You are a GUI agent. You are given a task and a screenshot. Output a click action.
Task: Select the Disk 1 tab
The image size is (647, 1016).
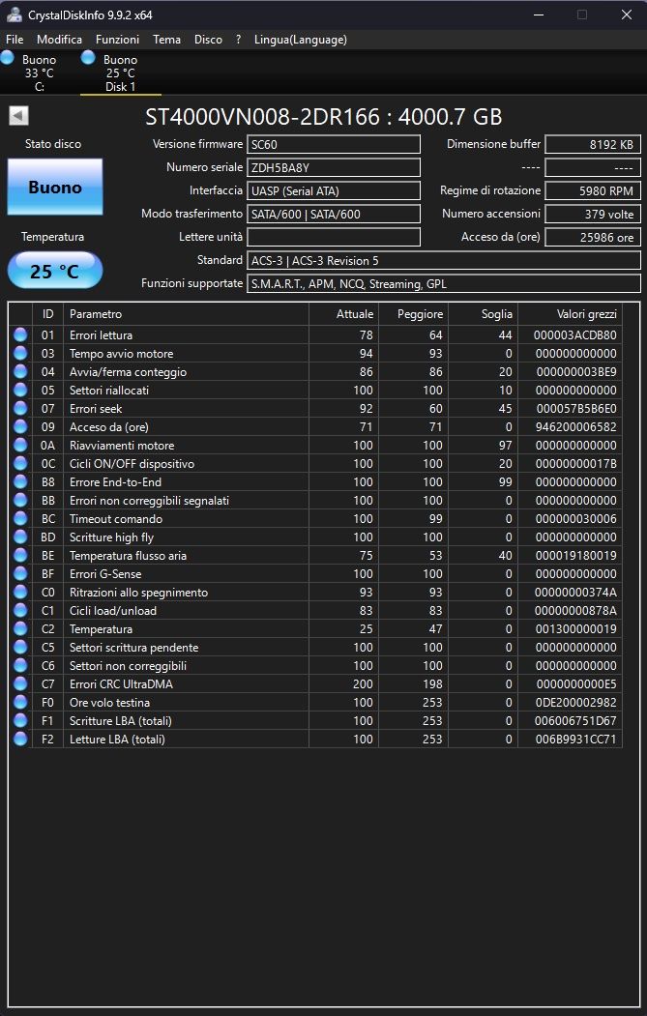coord(121,73)
